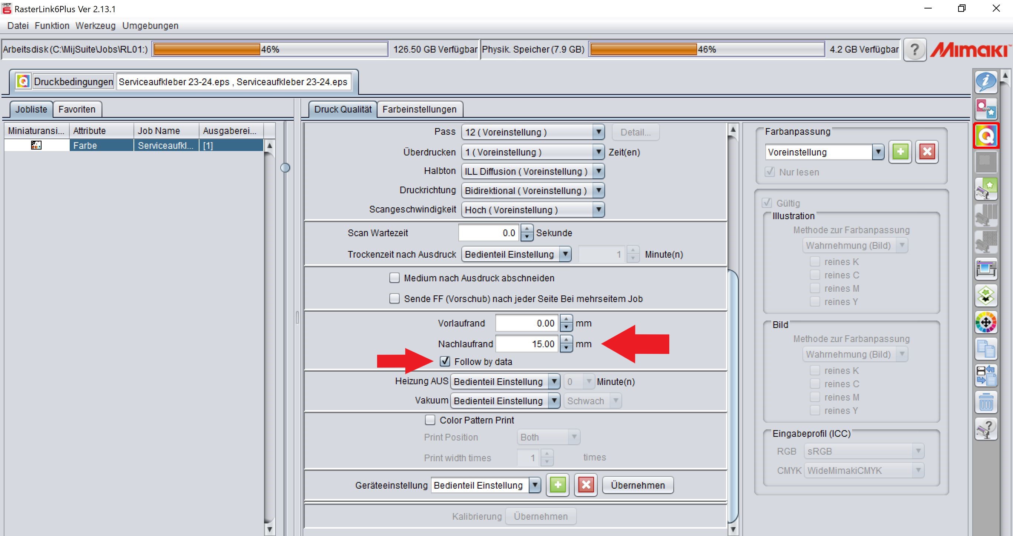Click the printer execution icon in sidebar
Screen dimensions: 1013x536
986,269
